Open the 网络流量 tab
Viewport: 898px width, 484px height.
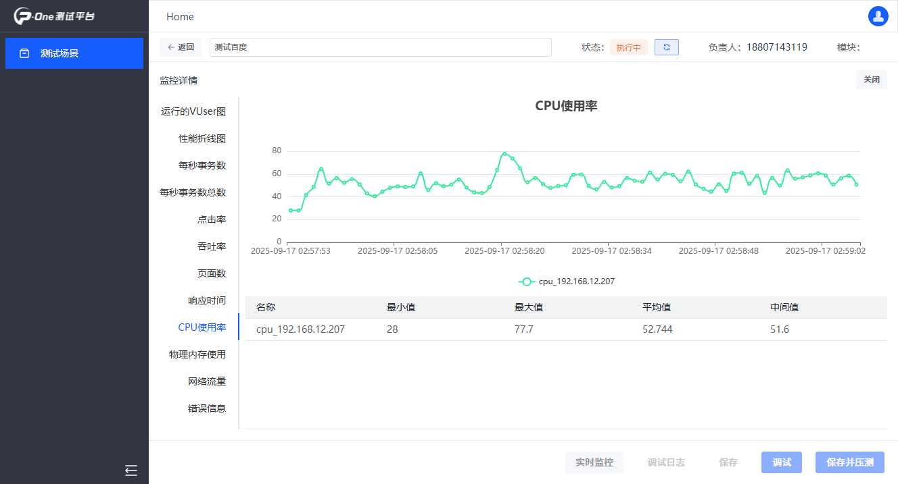(206, 381)
